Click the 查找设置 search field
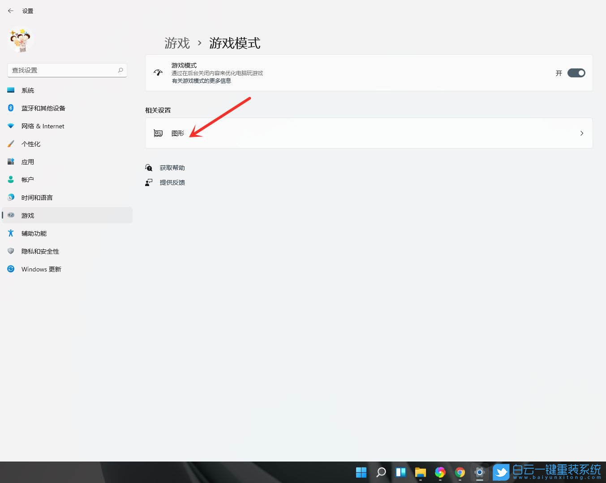Image resolution: width=606 pixels, height=483 pixels. [x=67, y=70]
